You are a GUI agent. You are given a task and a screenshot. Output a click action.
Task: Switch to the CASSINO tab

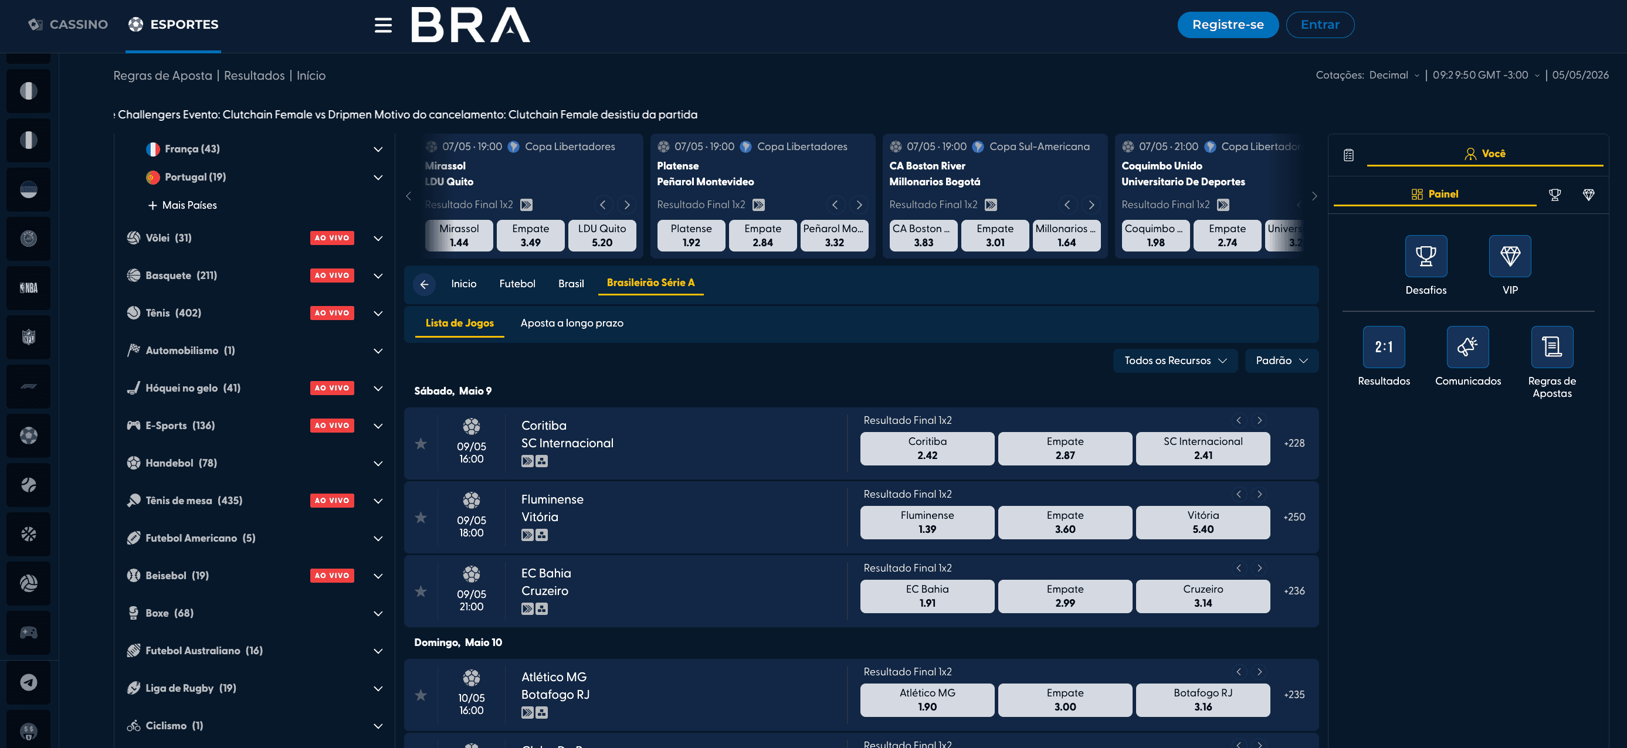tap(68, 25)
